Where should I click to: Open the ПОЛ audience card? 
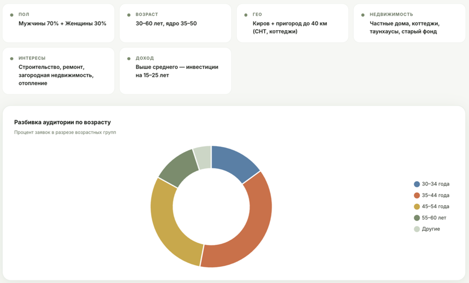pyautogui.click(x=58, y=23)
